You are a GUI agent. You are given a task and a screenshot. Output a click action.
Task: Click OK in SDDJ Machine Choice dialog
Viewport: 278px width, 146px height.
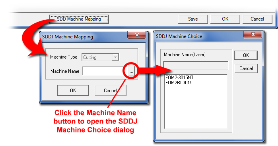(x=246, y=55)
